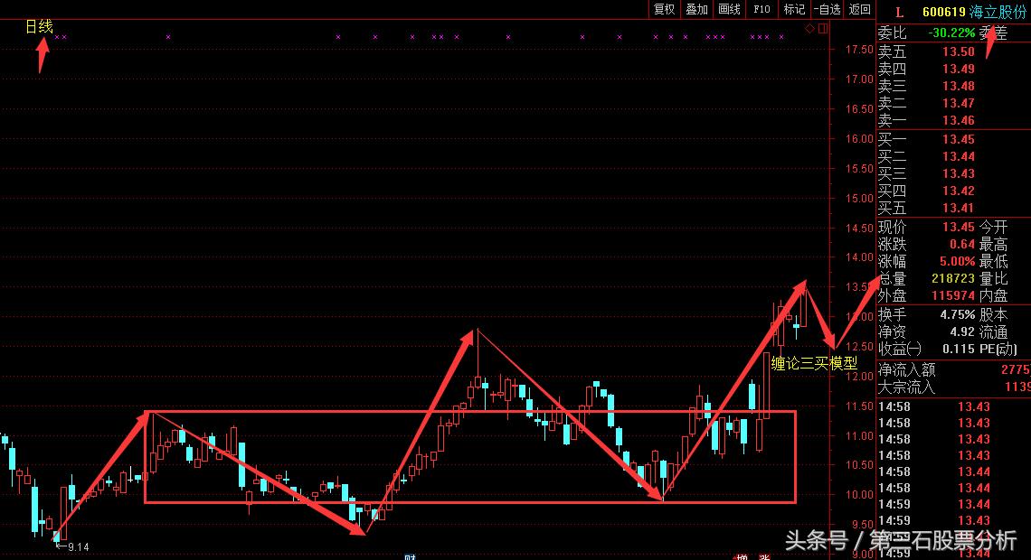Screen dimensions: 1031x560
Task: Click the 量比 label
Action: click(x=993, y=278)
